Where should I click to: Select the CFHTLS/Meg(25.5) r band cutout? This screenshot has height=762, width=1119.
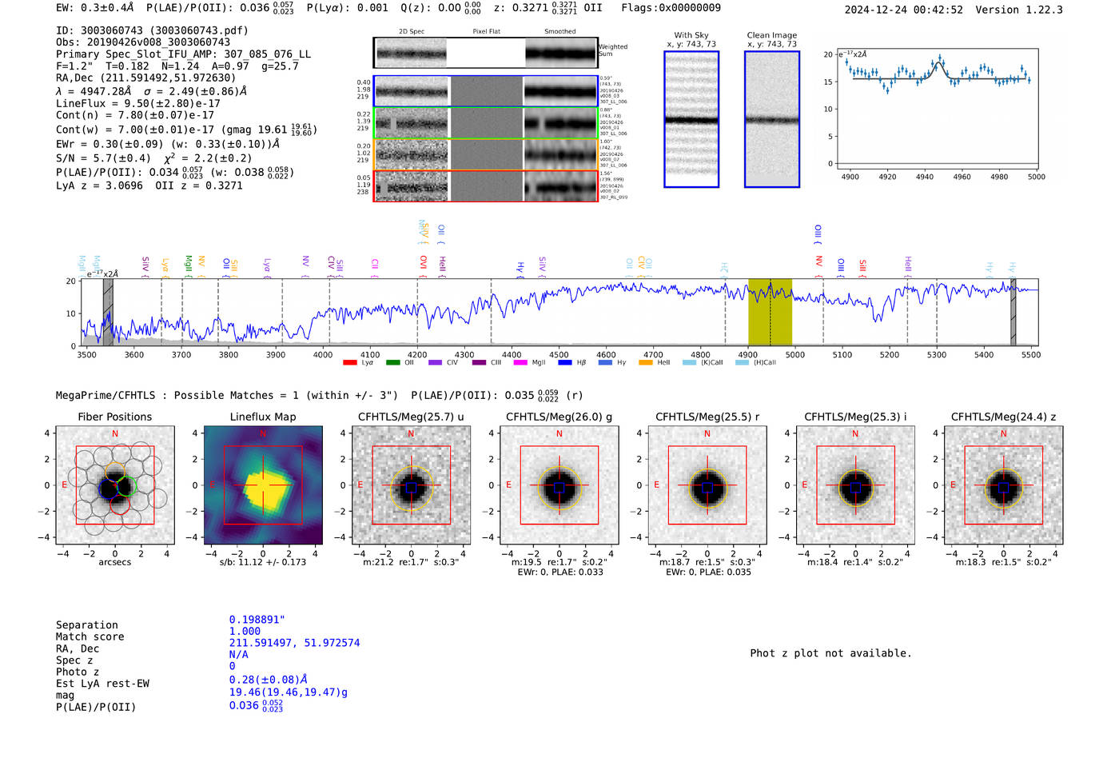(x=707, y=485)
